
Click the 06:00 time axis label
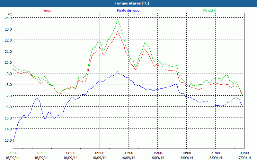click(71, 153)
